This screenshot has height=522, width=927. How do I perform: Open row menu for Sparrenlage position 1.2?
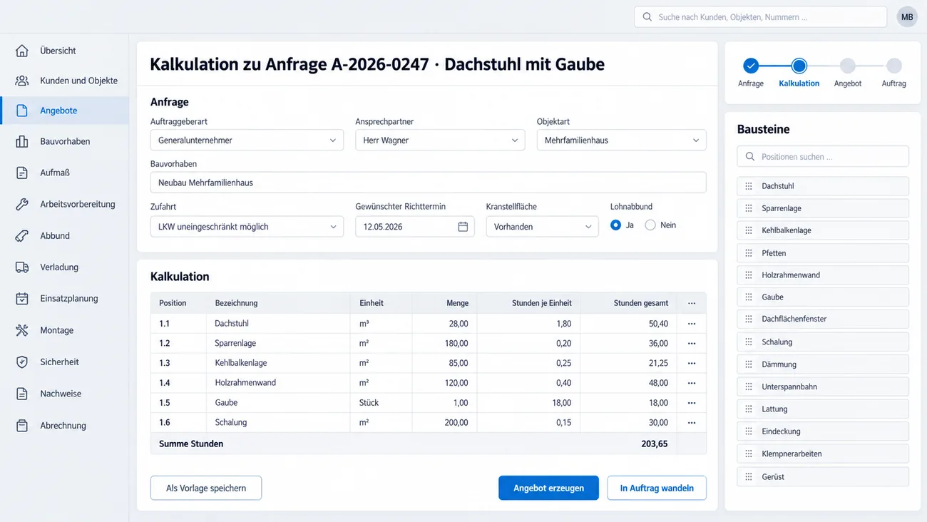click(691, 344)
